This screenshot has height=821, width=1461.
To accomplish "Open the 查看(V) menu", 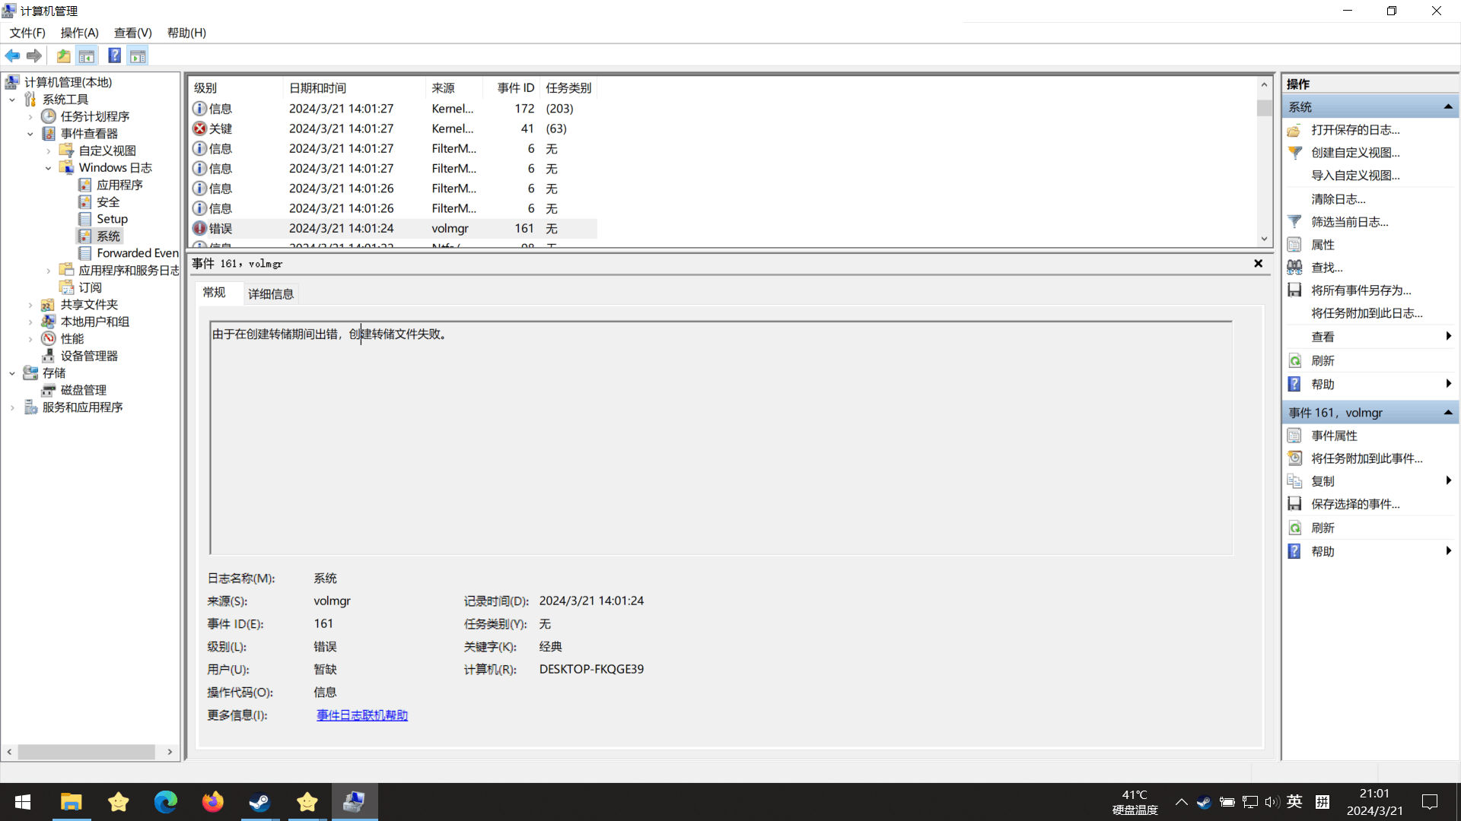I will click(132, 33).
